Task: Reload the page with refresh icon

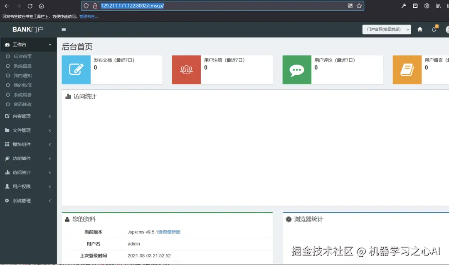Action: 30,6
